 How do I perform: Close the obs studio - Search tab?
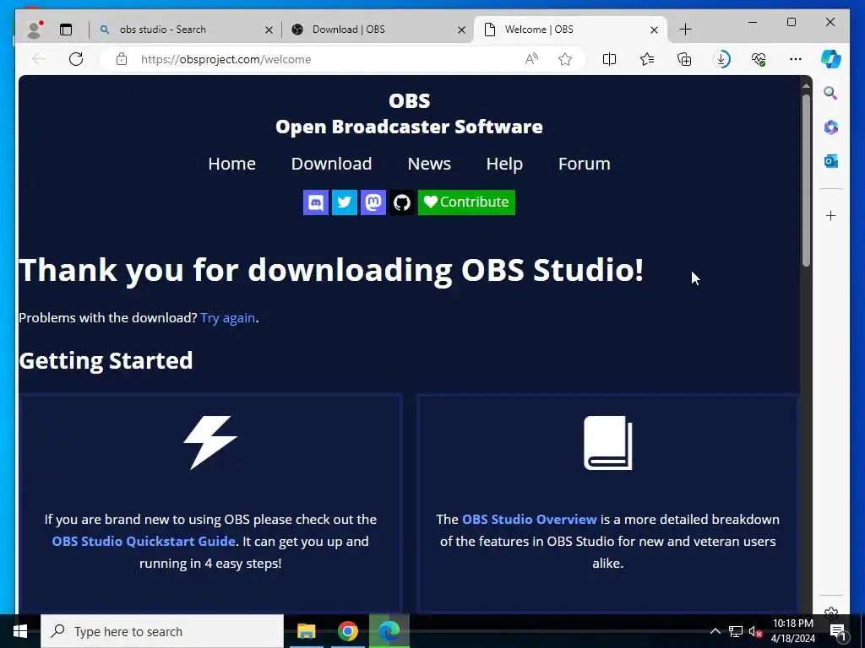coord(269,30)
